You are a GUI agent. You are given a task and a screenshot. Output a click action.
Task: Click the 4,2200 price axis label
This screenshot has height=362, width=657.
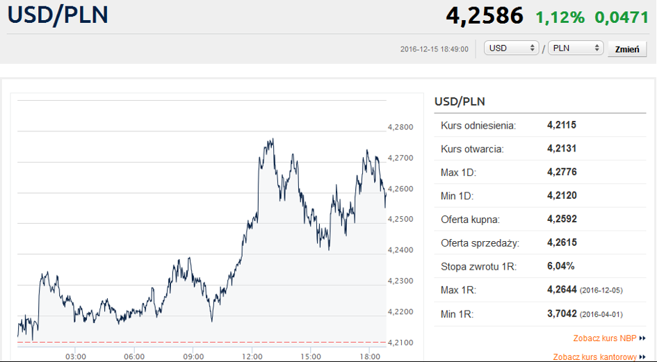tap(400, 312)
